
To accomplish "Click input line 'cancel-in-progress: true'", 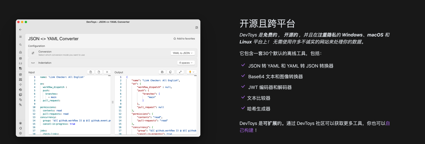I will click(x=59, y=124).
